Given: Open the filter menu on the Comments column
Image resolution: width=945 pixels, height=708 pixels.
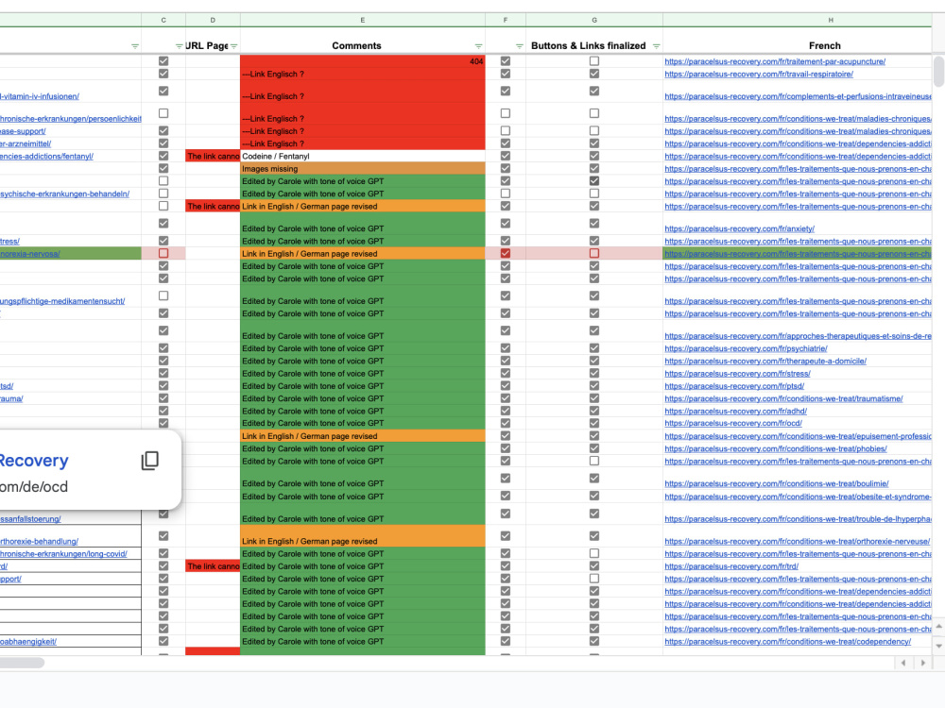Looking at the screenshot, I should tap(478, 46).
